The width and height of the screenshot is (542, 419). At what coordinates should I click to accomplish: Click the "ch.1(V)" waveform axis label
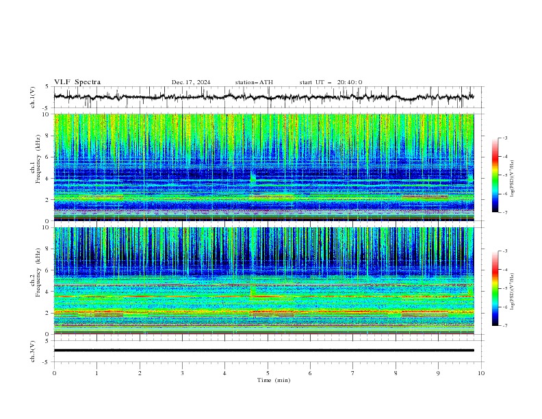click(33, 97)
